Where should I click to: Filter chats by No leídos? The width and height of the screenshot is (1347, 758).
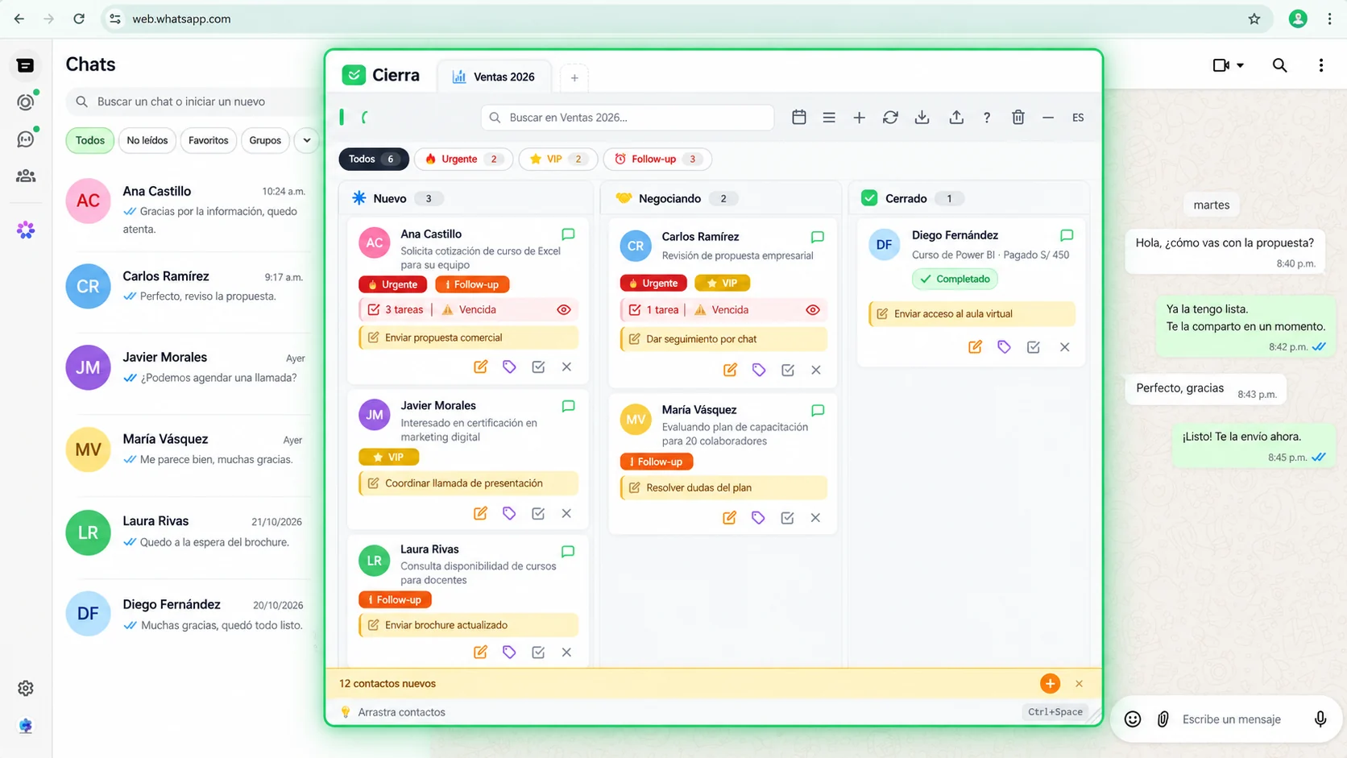click(147, 140)
